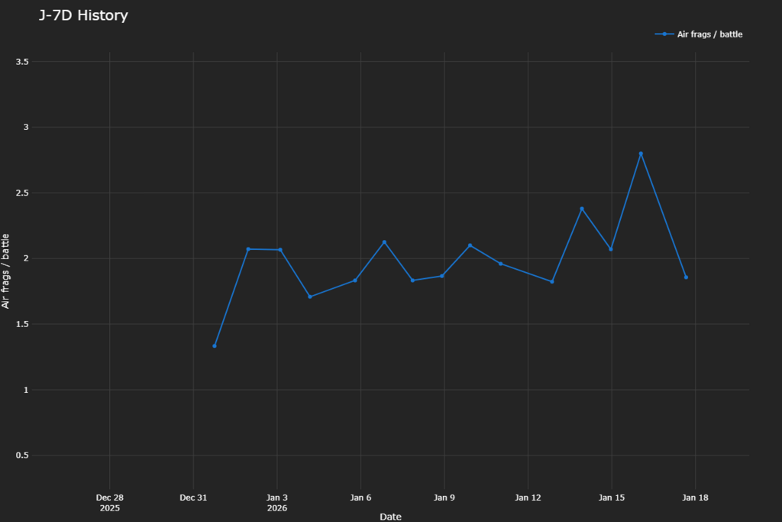Click the data point nearest Jan 9 gridline
This screenshot has width=782, height=522.
click(441, 276)
